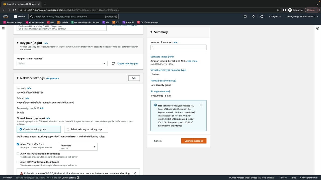Open the Terms footer link
This screenshot has height=180, width=321.
[x=293, y=178]
